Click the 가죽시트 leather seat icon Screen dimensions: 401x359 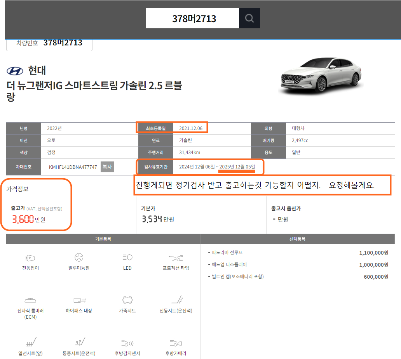pos(127,300)
